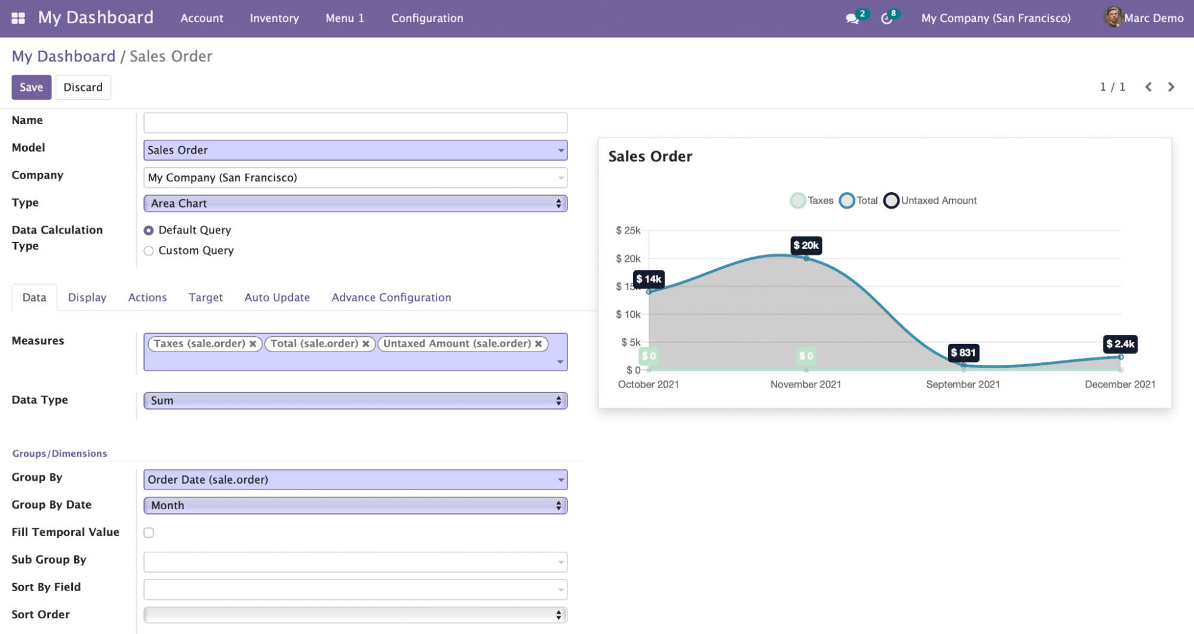Click the Sales Order chart title
Screen dimensions: 1194x634
click(x=650, y=156)
